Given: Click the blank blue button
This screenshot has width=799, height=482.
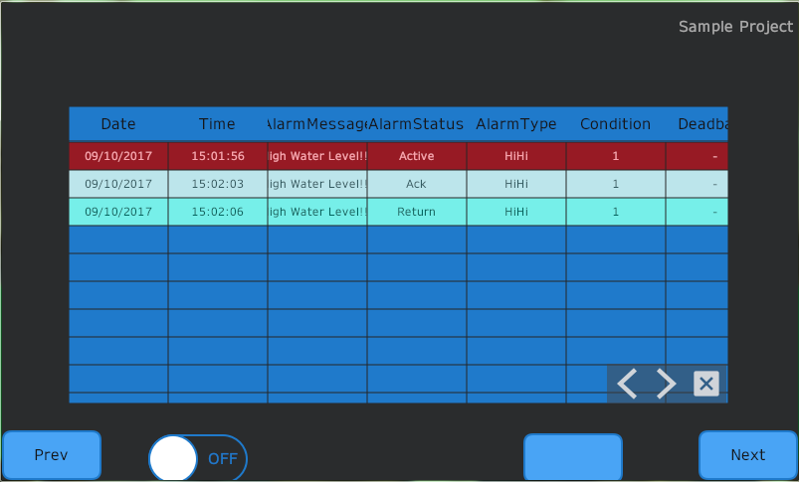Looking at the screenshot, I should [x=572, y=457].
